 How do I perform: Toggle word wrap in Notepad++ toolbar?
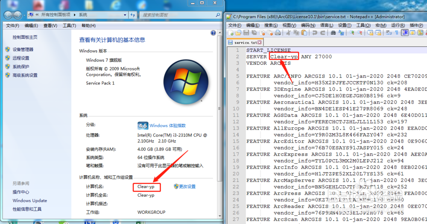coord(389,33)
